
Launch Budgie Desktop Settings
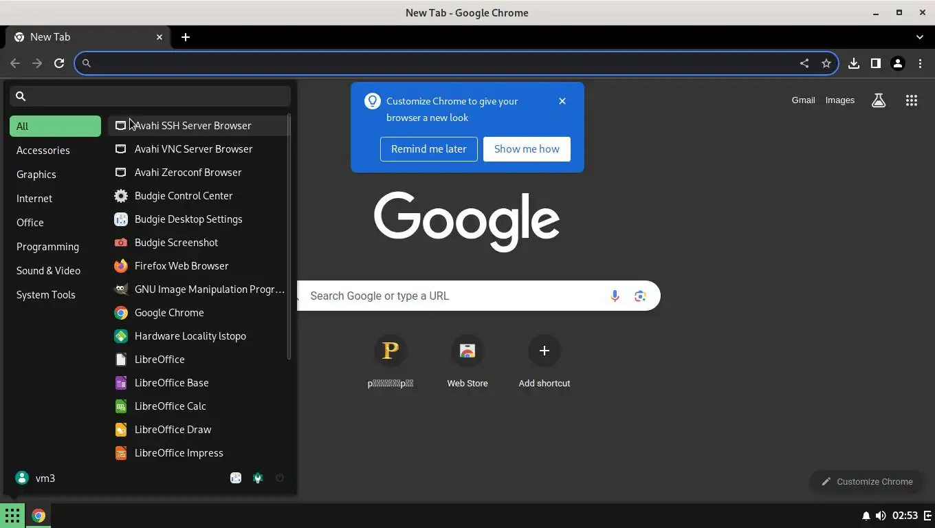[x=198, y=219]
